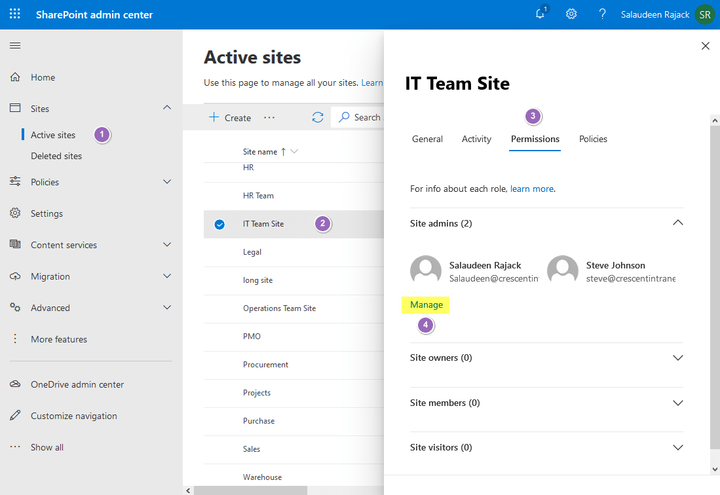Viewport: 720px width, 495px height.
Task: Click the More features dots icon
Action: click(15, 339)
